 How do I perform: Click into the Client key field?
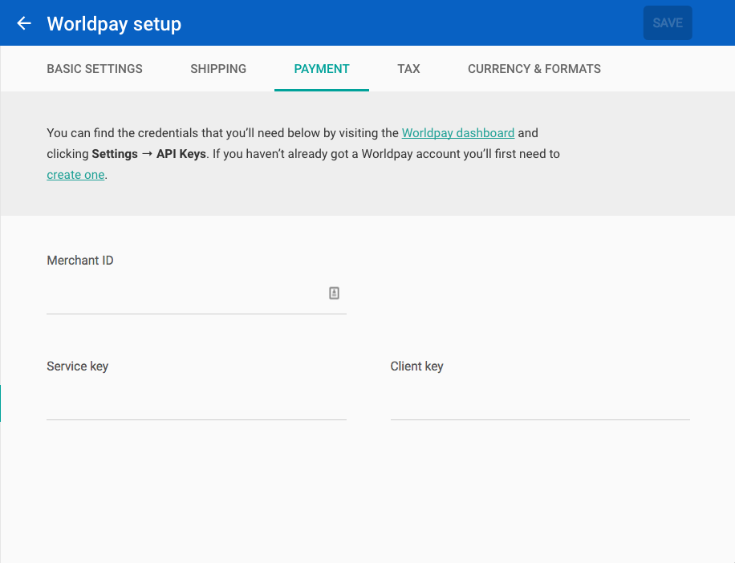tap(540, 399)
